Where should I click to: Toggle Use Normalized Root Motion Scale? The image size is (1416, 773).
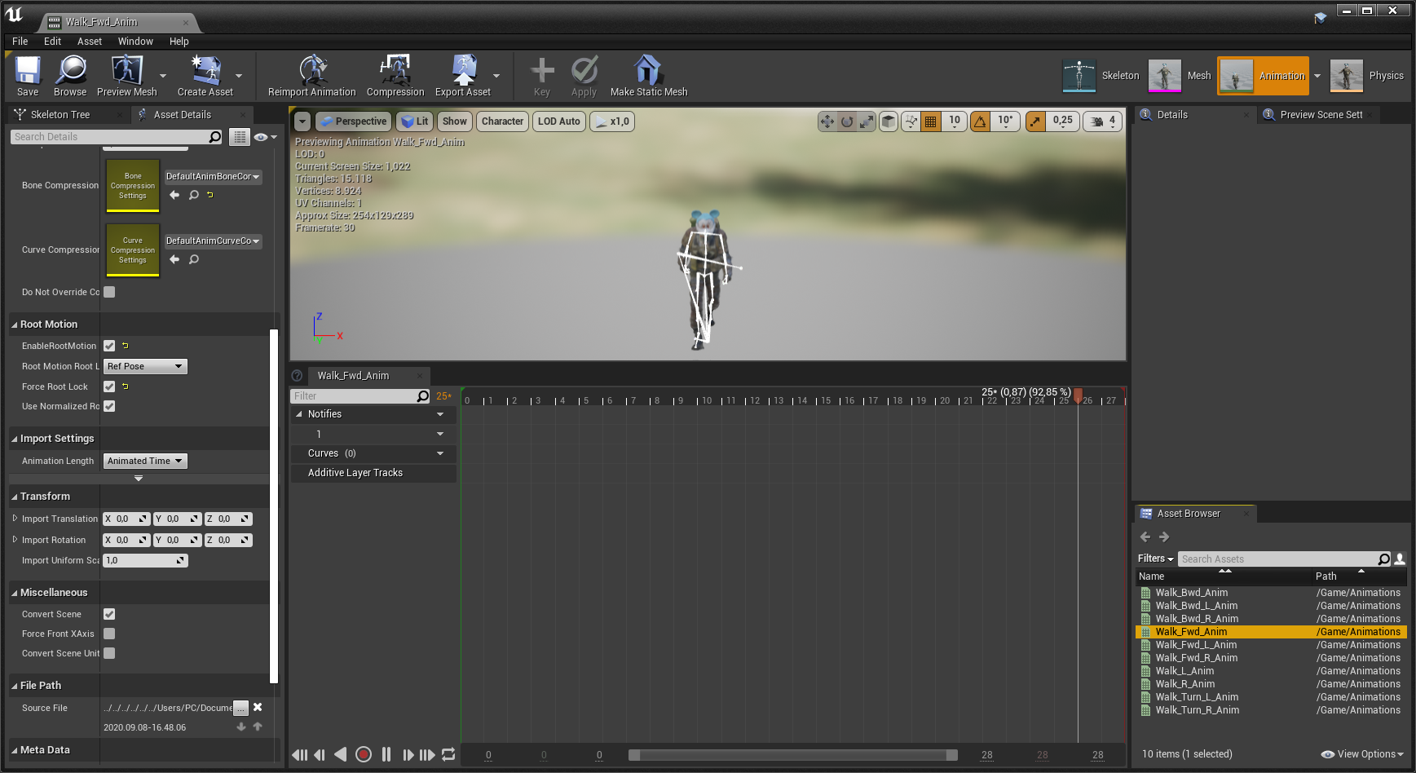pyautogui.click(x=109, y=406)
